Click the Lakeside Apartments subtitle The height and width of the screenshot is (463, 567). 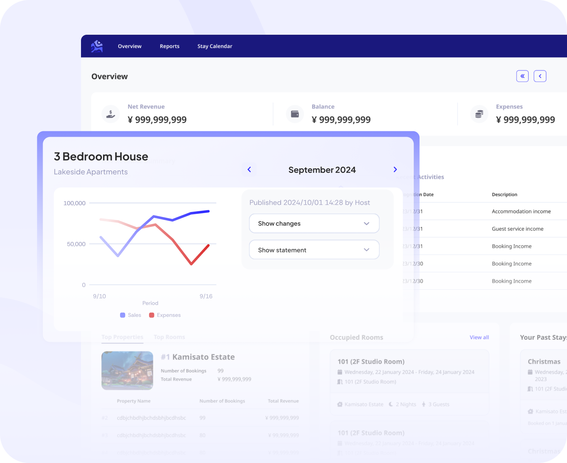pyautogui.click(x=91, y=172)
